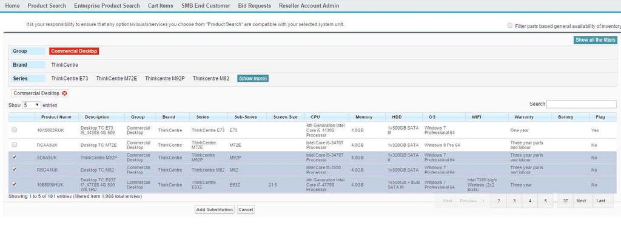
Task: Jump to page 37 of results
Action: click(566, 201)
